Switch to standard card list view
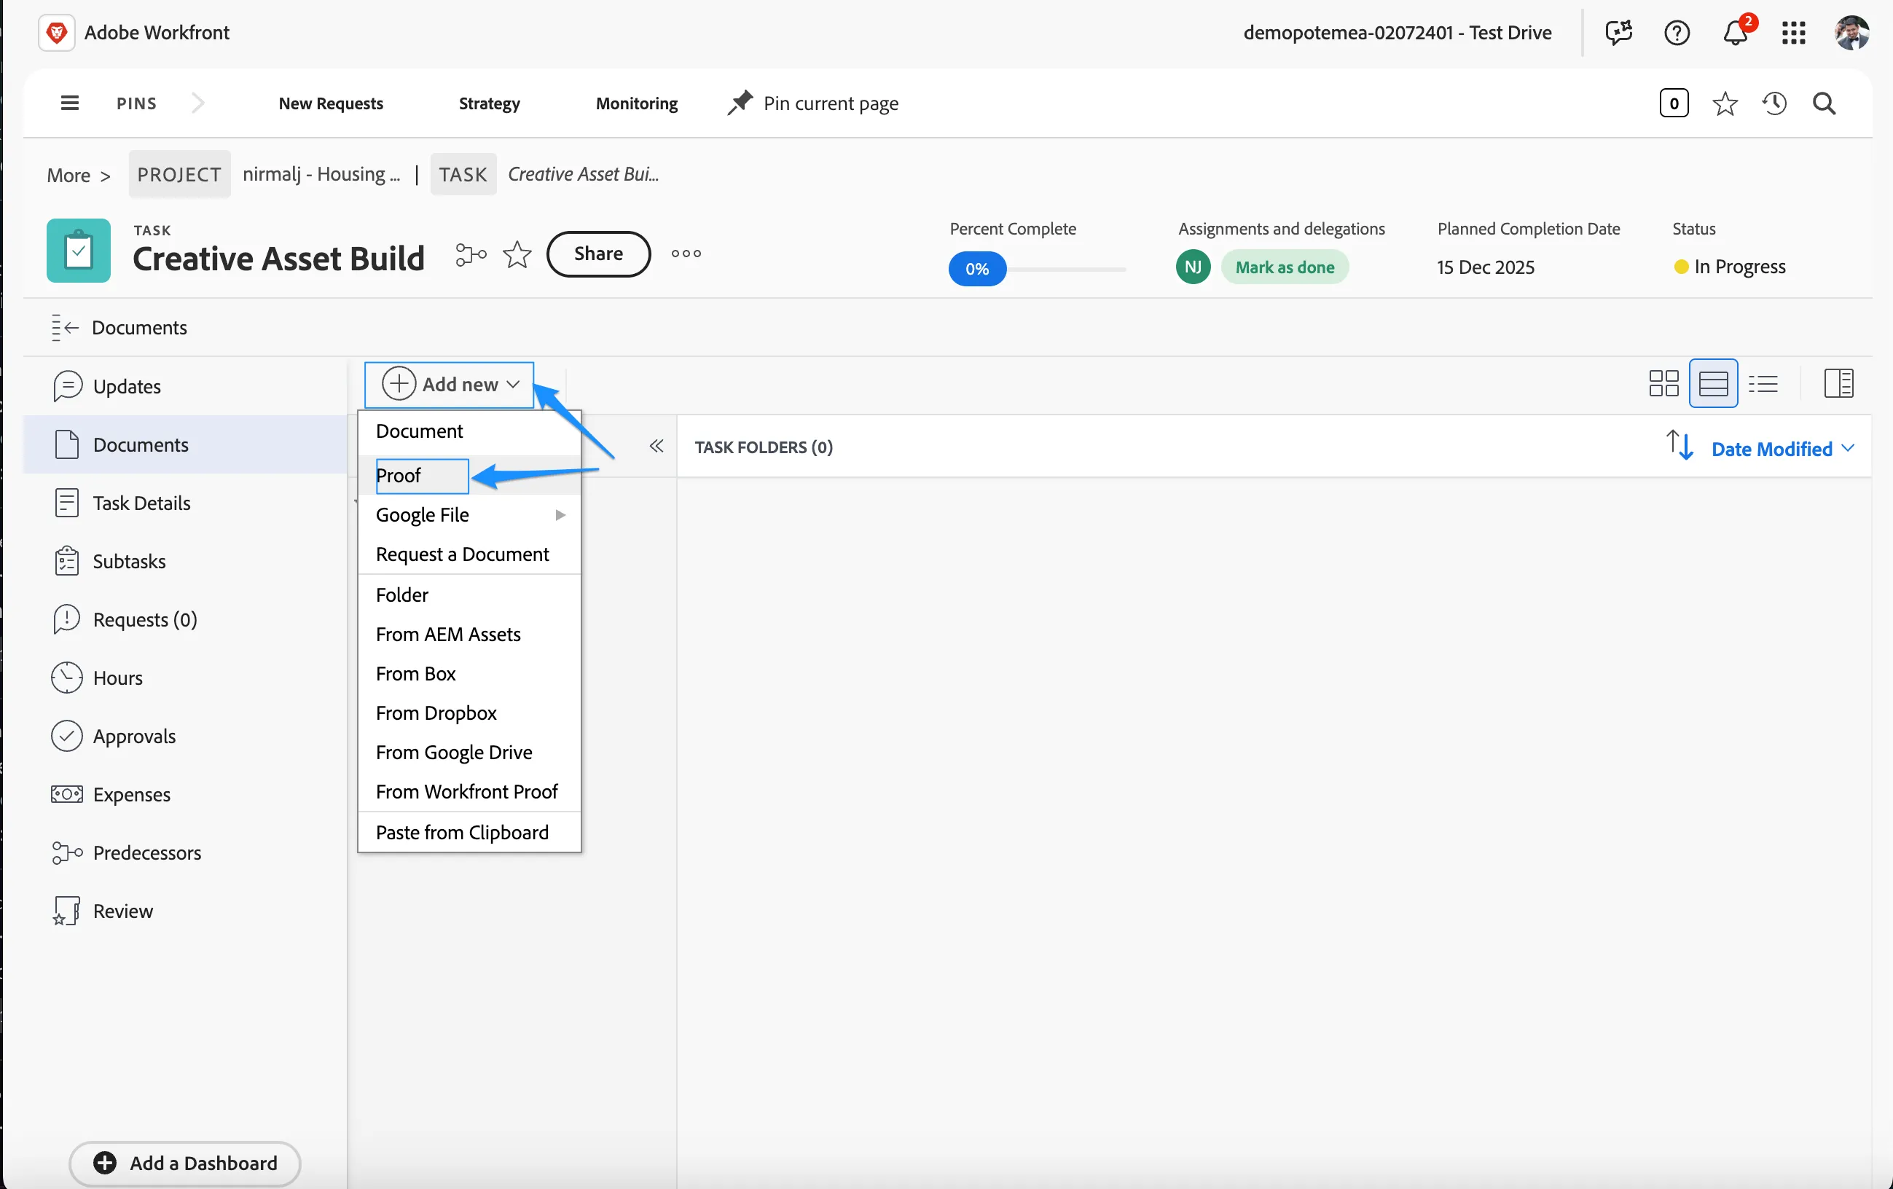1893x1189 pixels. tap(1713, 383)
